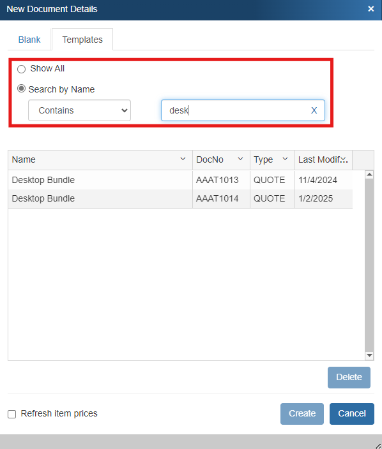The width and height of the screenshot is (382, 449).
Task: Click the search field containing desk
Action: 243,110
